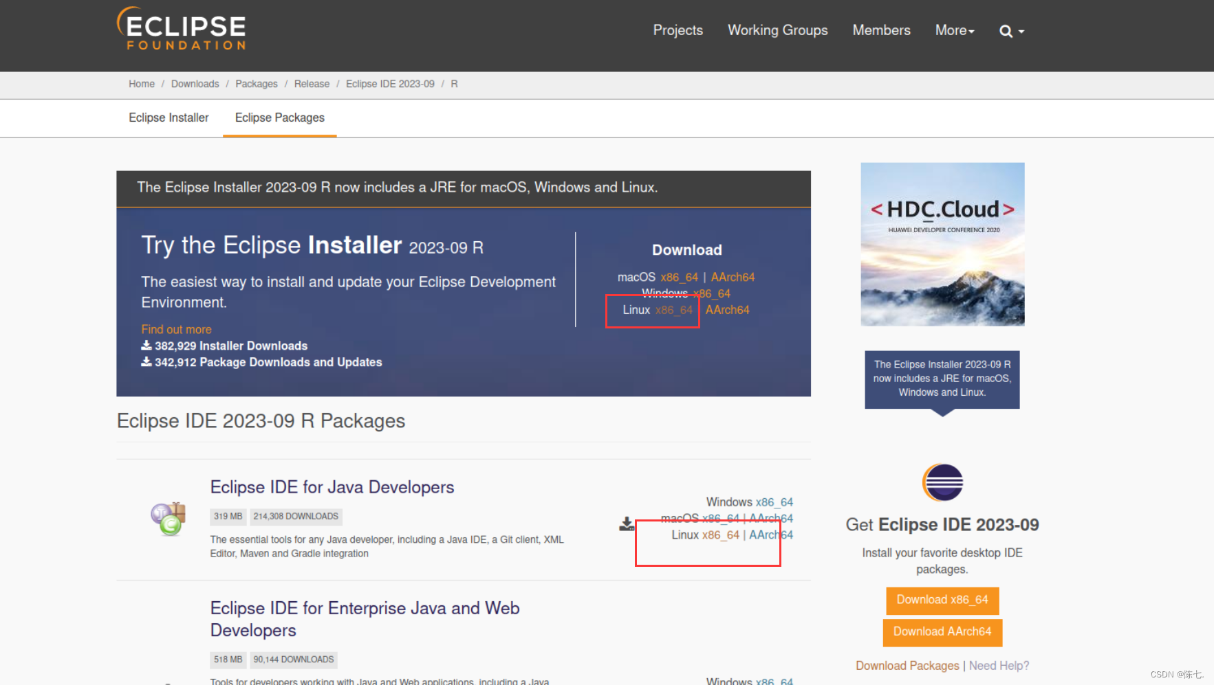This screenshot has height=685, width=1214.
Task: Download installer for macOS AArch64
Action: click(733, 277)
